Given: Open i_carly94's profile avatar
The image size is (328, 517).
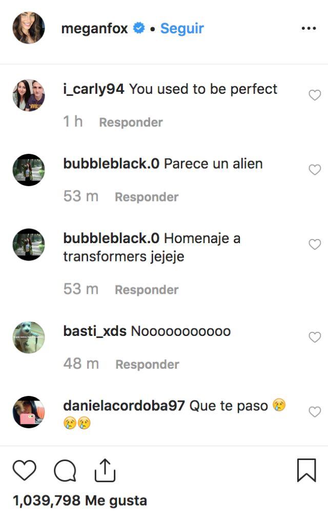Looking at the screenshot, I should (29, 95).
